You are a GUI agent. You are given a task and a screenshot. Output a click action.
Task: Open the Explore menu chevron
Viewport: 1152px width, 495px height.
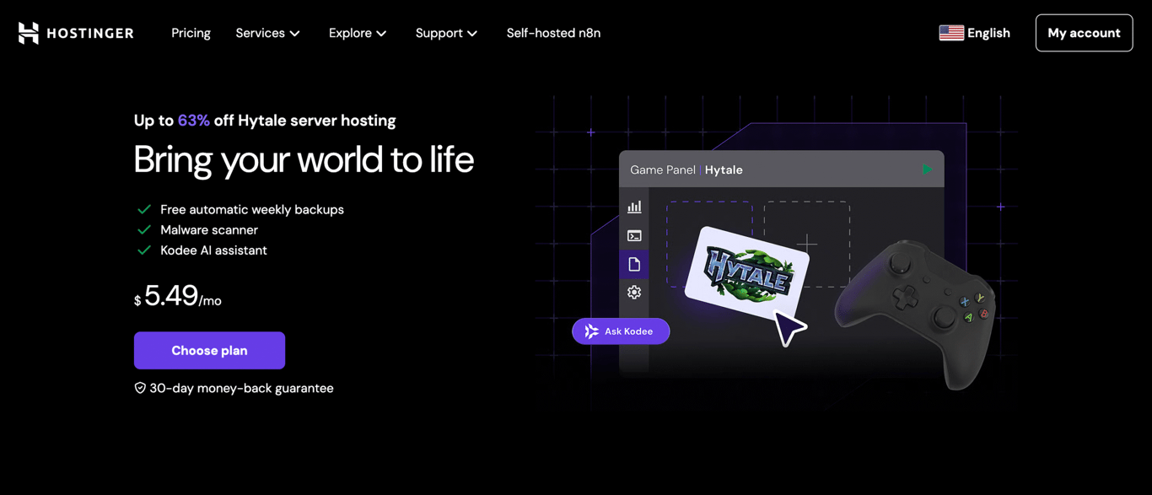coord(382,33)
